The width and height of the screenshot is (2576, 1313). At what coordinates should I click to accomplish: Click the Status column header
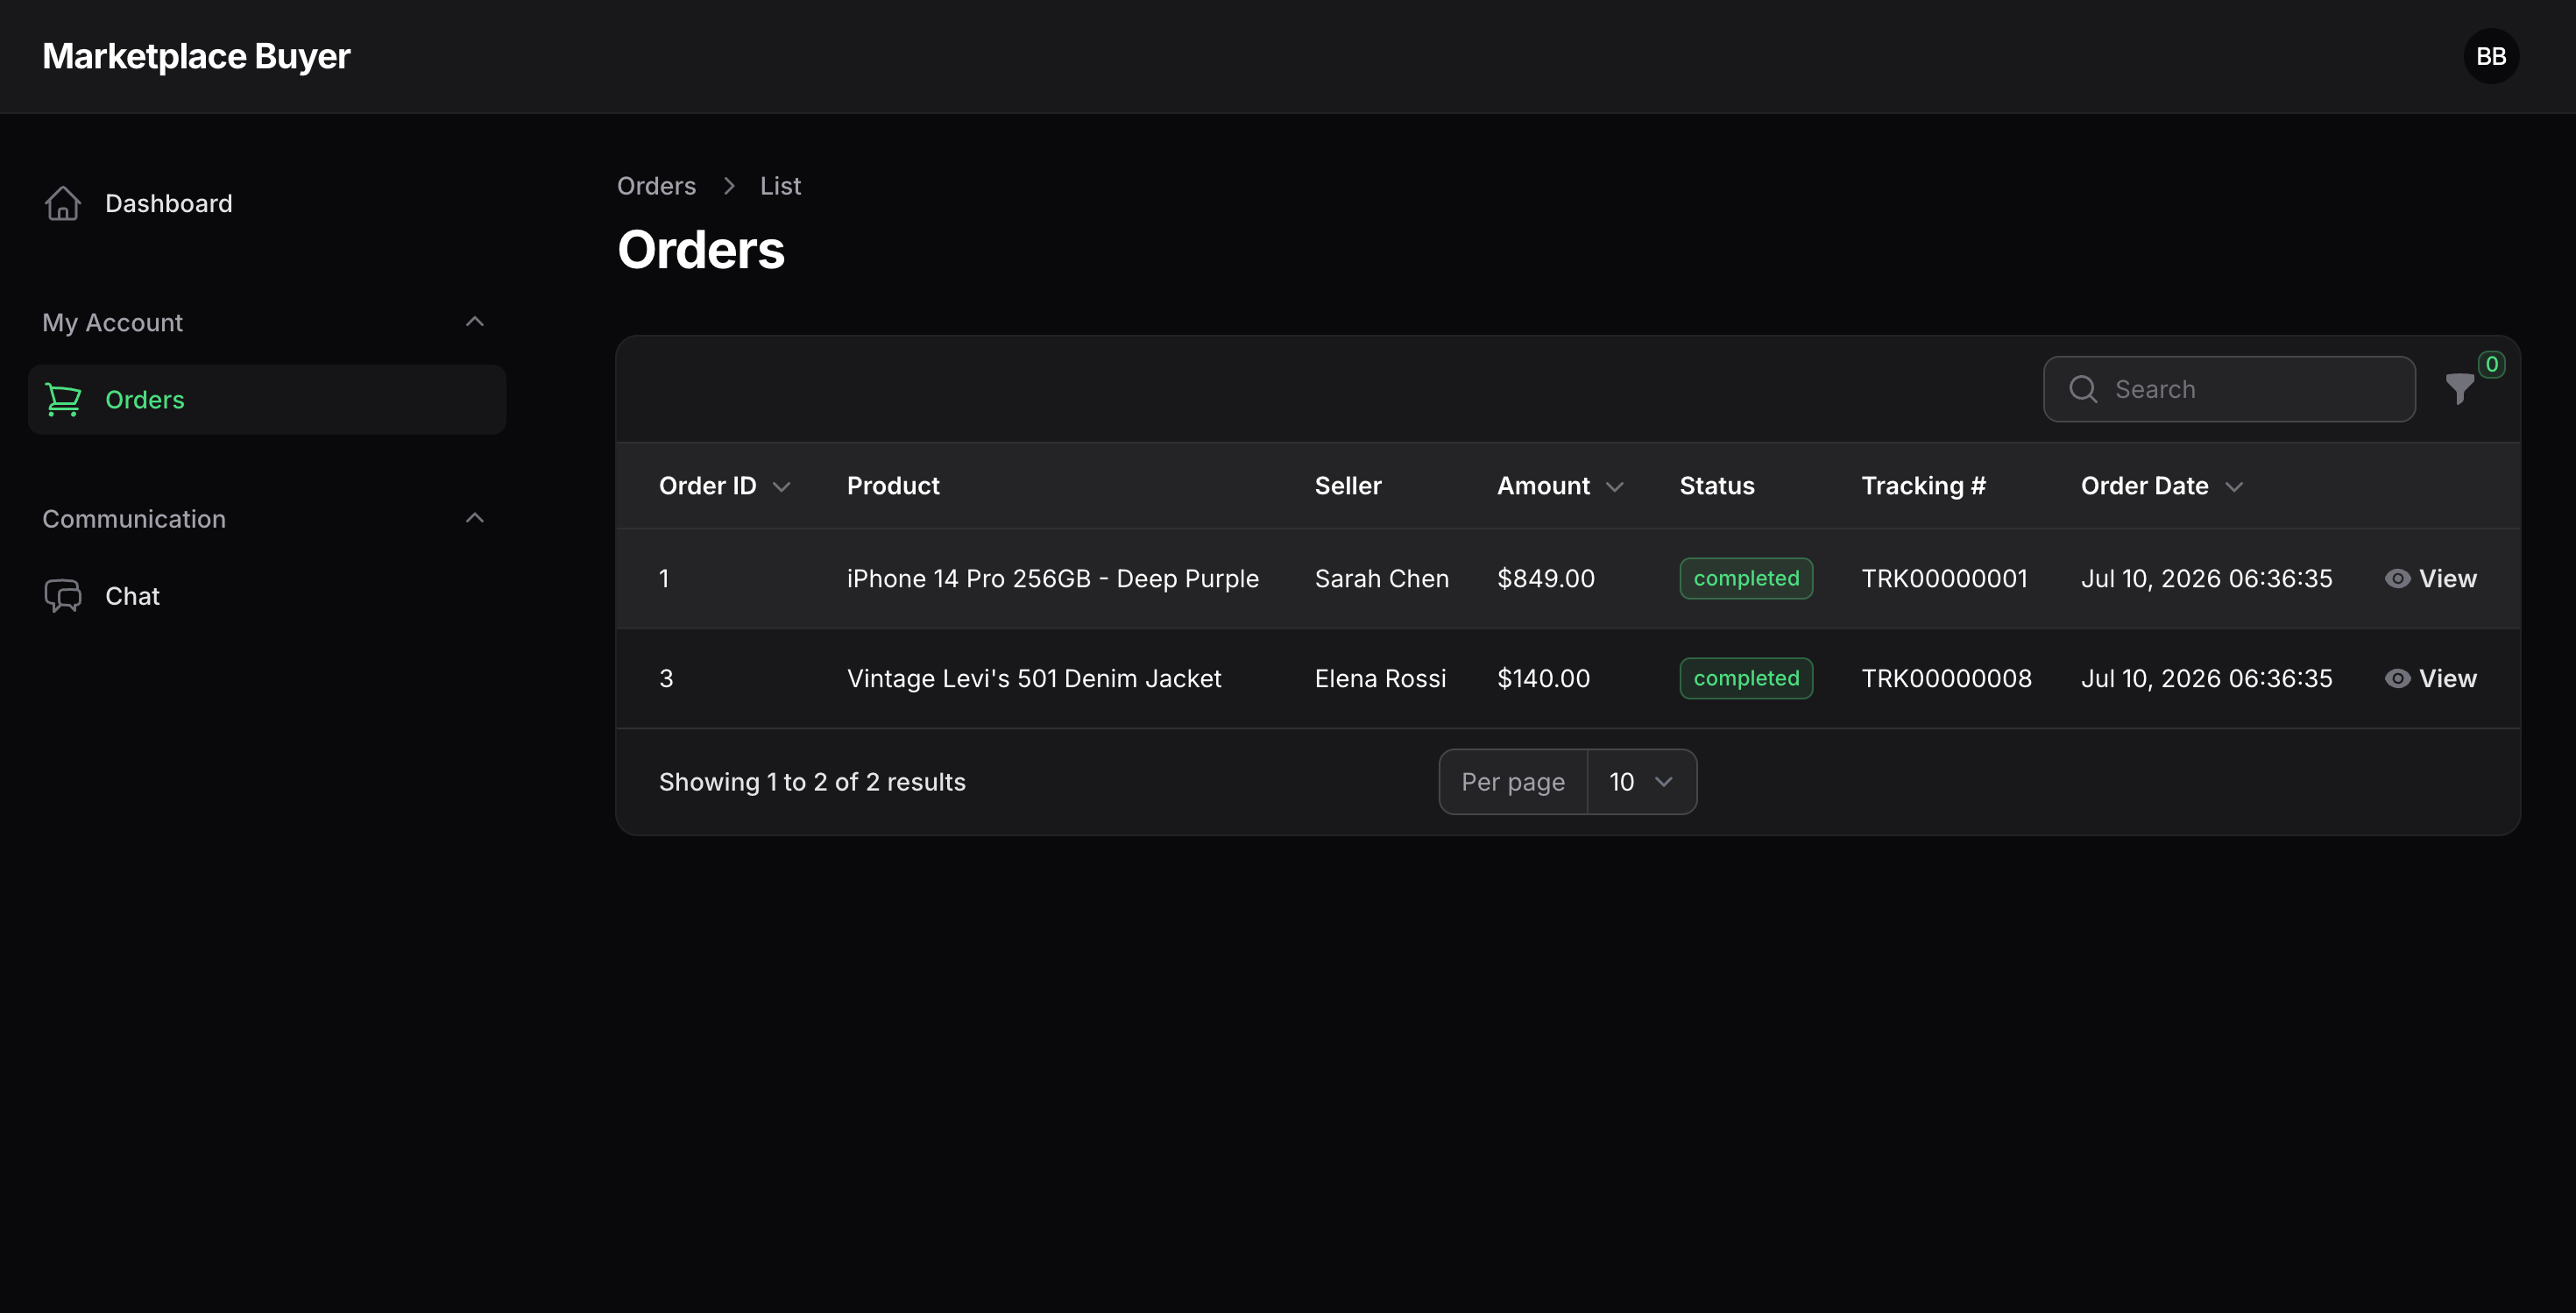[1716, 486]
